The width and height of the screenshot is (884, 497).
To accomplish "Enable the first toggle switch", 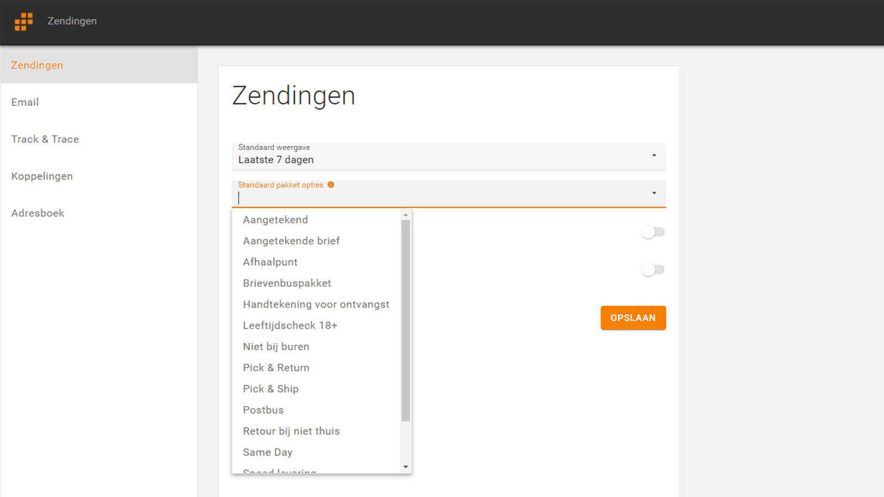I will pyautogui.click(x=653, y=232).
